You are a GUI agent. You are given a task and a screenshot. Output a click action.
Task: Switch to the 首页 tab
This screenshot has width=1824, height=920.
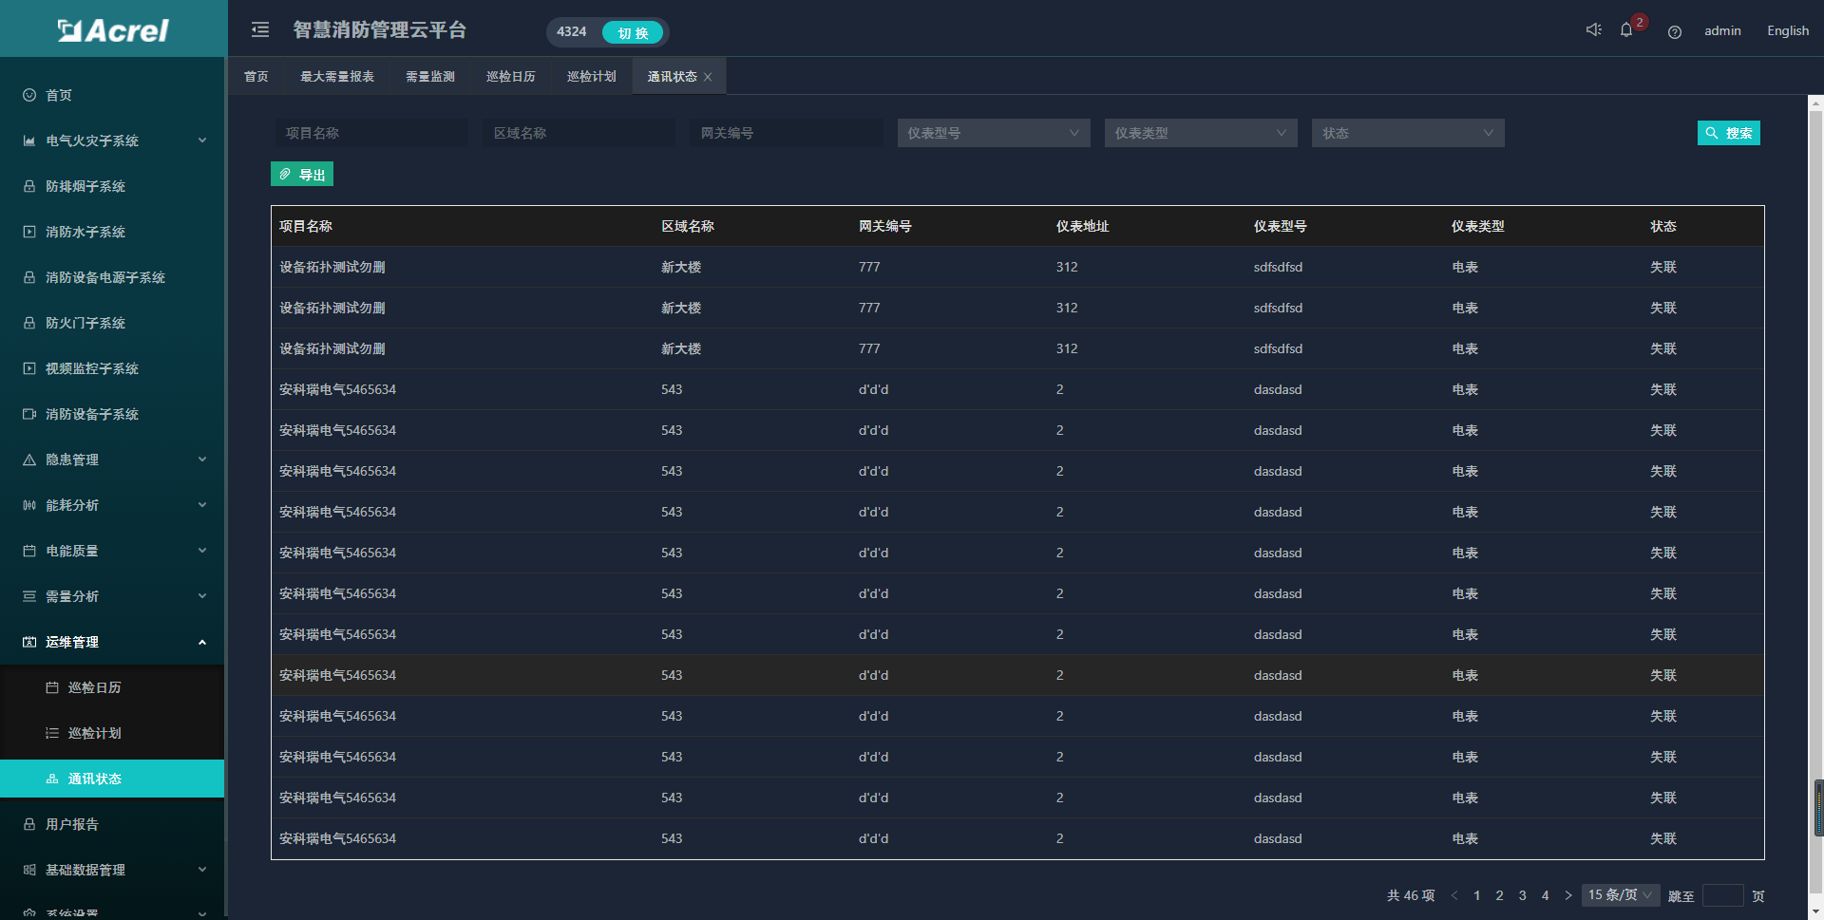[256, 76]
